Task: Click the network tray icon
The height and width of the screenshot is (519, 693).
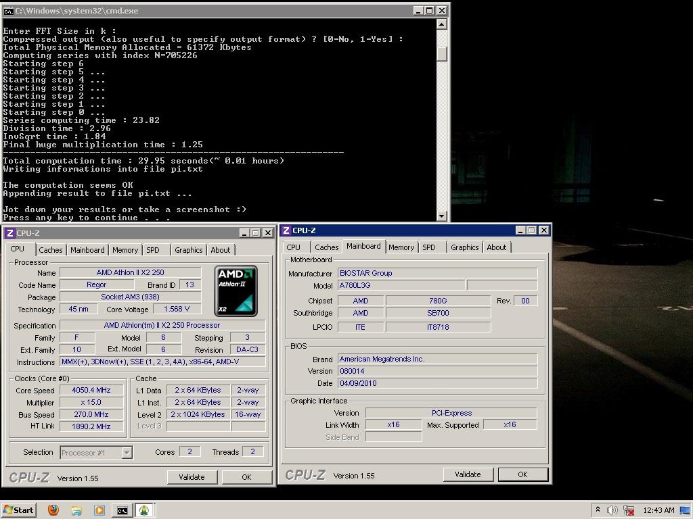Action: click(629, 511)
